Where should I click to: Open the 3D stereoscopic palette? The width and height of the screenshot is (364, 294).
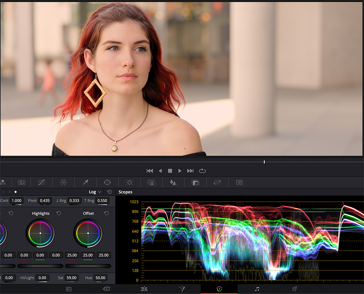[239, 182]
